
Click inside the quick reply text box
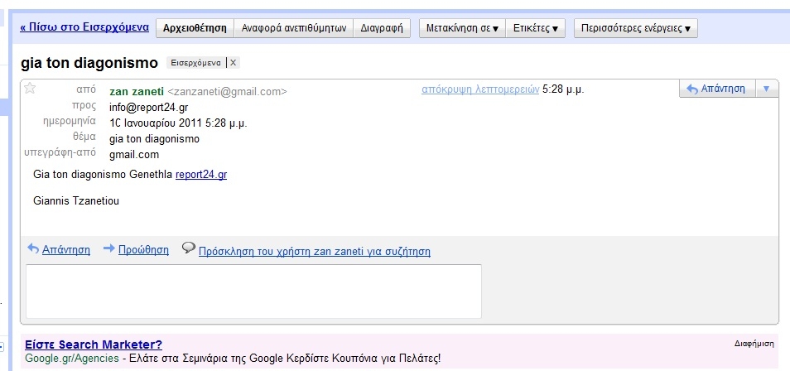(x=253, y=291)
